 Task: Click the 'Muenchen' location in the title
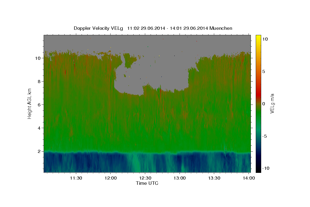(x=221, y=28)
